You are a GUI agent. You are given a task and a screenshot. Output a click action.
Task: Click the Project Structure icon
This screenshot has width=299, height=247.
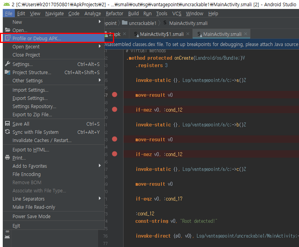tap(7, 72)
